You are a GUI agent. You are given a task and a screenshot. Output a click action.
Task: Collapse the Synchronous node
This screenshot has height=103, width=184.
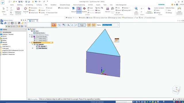click(30, 43)
